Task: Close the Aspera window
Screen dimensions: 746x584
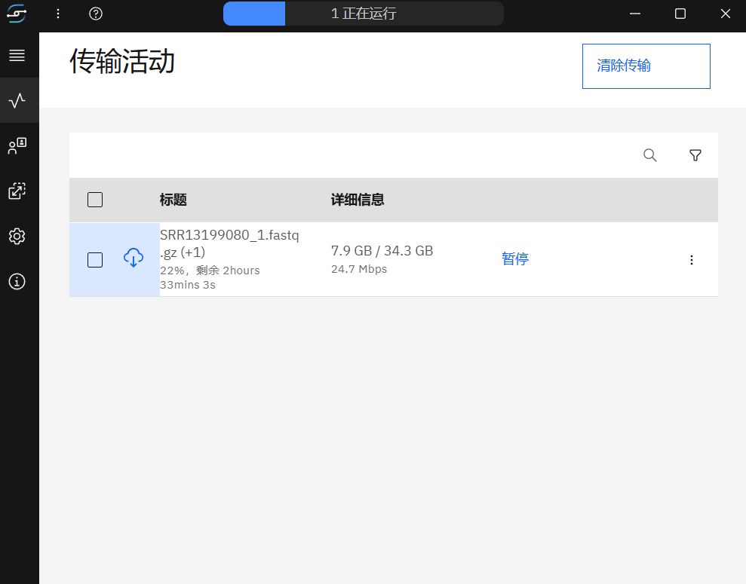Action: [725, 14]
